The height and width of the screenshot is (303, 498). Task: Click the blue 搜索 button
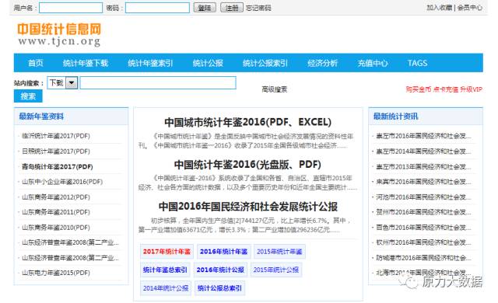(x=28, y=96)
